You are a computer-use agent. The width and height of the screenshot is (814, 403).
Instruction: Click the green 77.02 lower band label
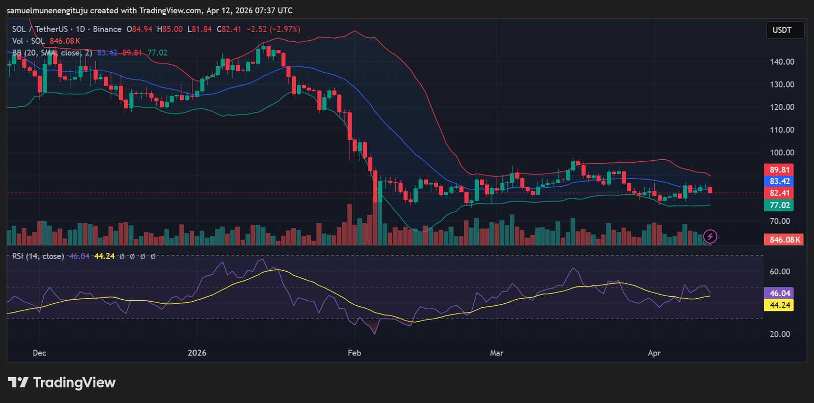coord(779,206)
